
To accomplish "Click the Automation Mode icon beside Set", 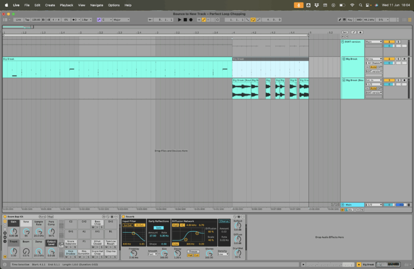I will [354, 32].
